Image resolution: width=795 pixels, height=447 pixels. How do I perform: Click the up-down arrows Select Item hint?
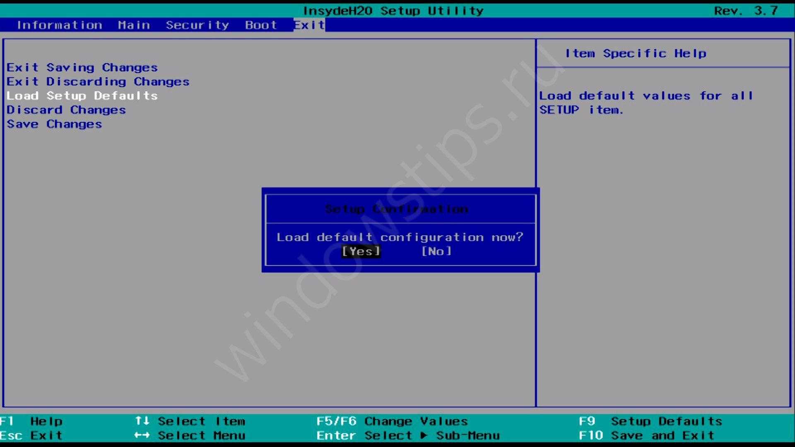pyautogui.click(x=190, y=421)
